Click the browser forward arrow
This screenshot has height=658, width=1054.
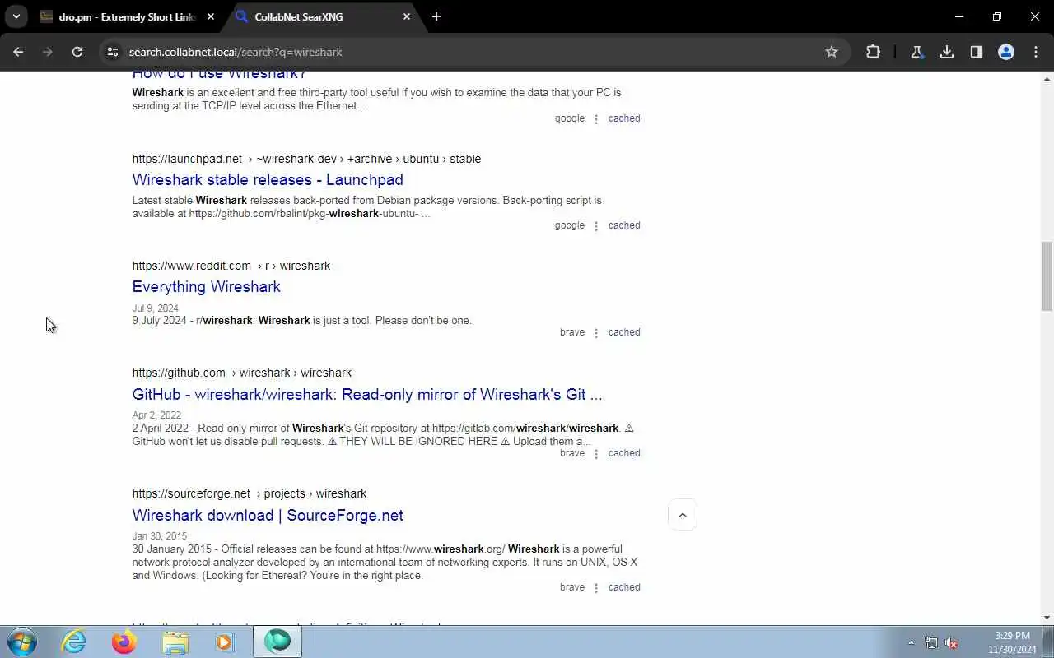48,52
